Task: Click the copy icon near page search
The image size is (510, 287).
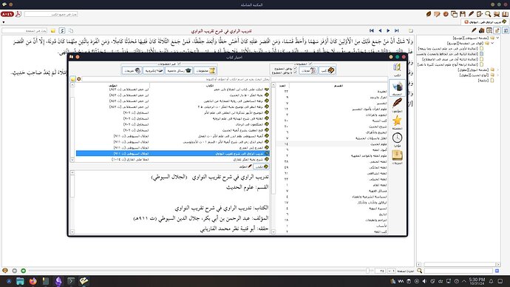Action: click(70, 30)
